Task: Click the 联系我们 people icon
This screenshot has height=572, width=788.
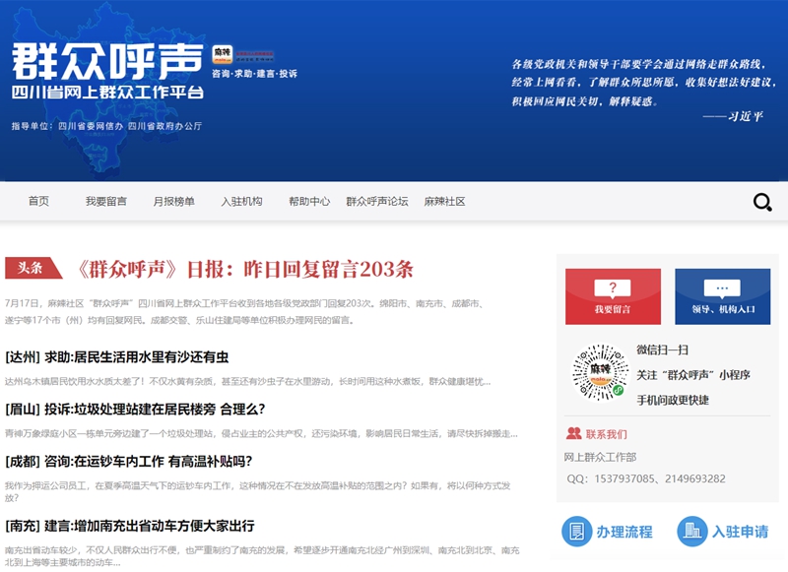Action: tap(573, 433)
